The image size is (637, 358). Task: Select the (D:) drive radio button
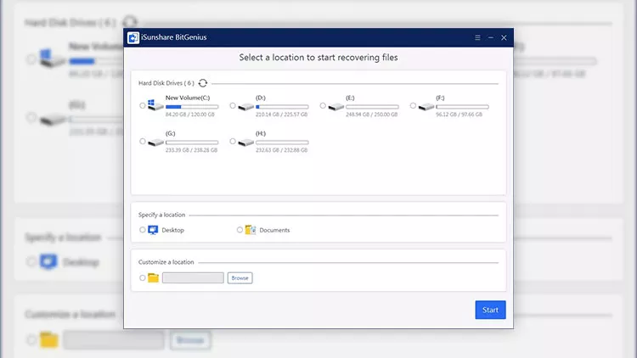pos(233,105)
